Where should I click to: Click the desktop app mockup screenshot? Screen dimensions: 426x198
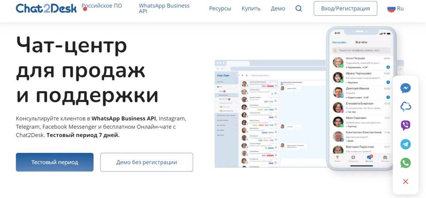pos(270,114)
